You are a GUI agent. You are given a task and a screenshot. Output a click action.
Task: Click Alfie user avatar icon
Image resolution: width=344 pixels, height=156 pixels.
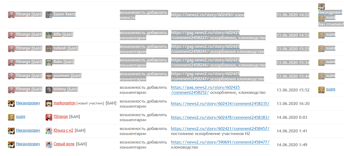49,35
